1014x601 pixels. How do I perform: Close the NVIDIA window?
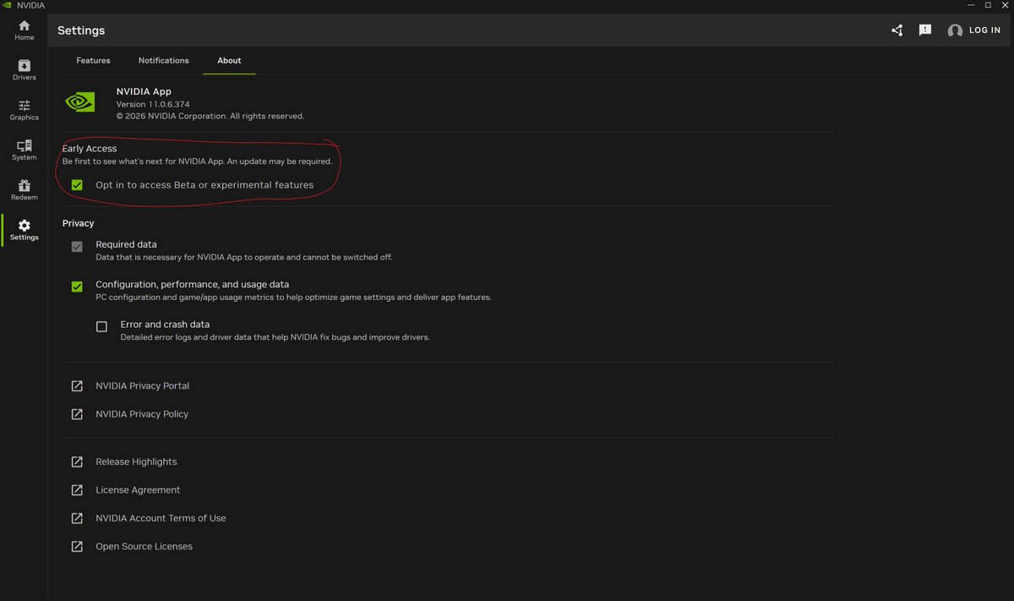pos(1006,5)
